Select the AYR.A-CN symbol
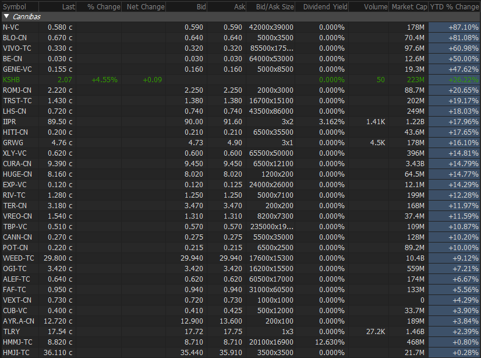Image resolution: width=481 pixels, height=358 pixels. tap(19, 321)
